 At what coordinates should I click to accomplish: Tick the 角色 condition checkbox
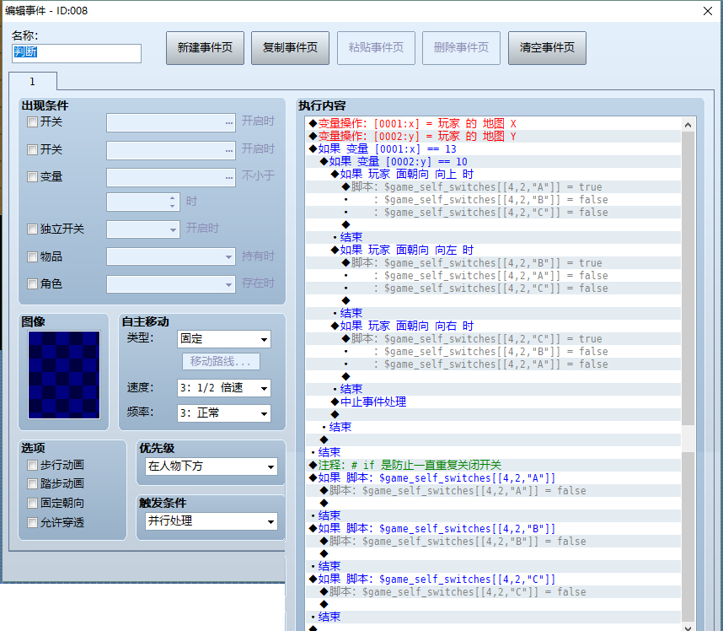(32, 284)
